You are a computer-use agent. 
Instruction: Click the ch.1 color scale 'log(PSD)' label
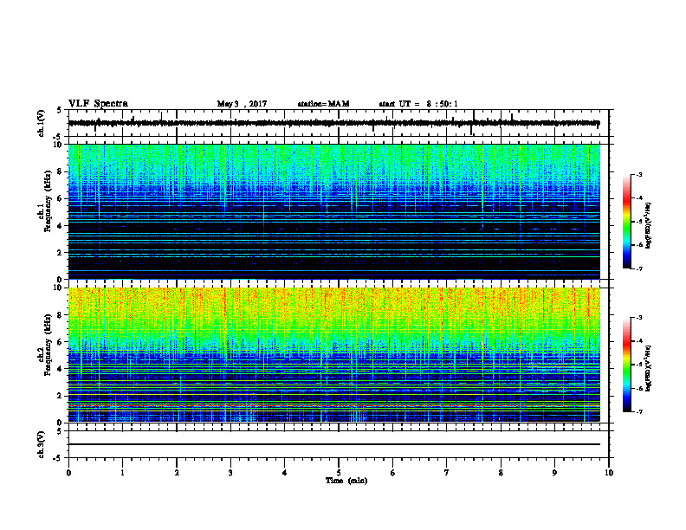click(649, 225)
